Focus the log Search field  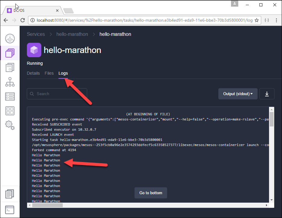coord(57,94)
